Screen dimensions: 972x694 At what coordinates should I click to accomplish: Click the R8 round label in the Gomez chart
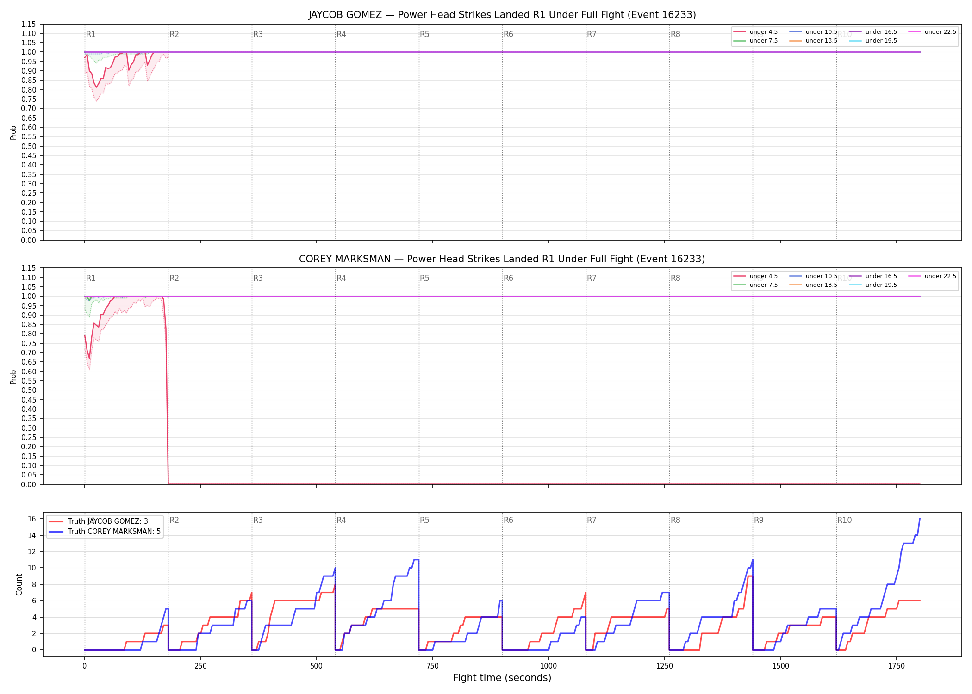675,34
